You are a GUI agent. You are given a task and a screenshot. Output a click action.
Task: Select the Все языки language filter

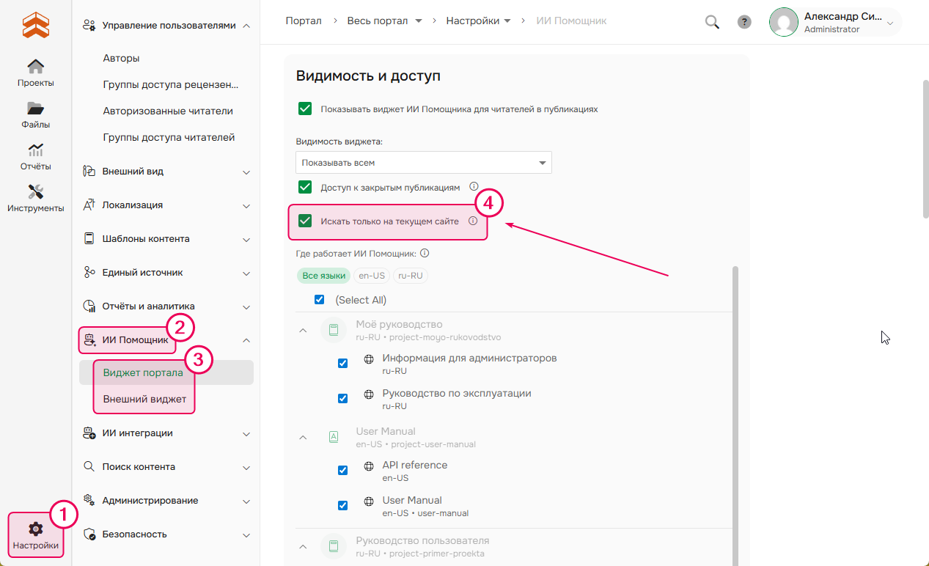(323, 276)
